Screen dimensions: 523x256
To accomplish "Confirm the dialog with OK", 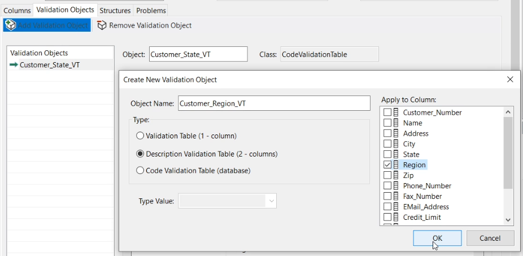I will (x=437, y=238).
